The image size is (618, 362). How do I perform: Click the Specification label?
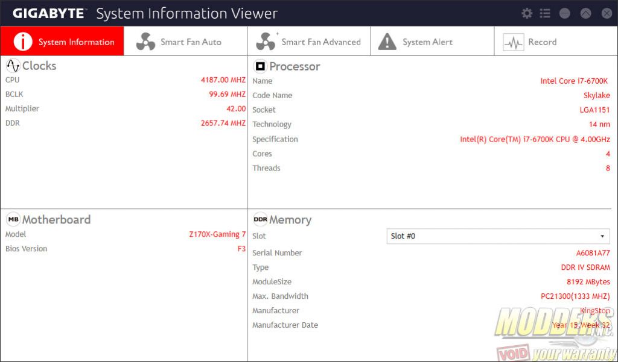[x=275, y=139]
